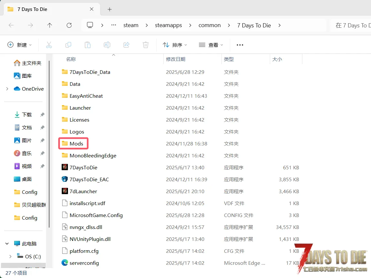Expand the chevron after steam breadcrumb
371x278 pixels.
[x=147, y=25]
